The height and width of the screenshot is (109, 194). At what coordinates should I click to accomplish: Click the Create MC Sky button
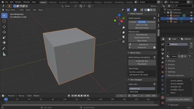tap(142, 61)
